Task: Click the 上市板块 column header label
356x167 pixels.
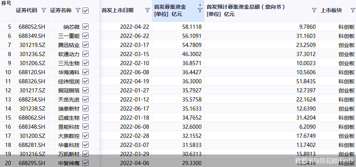Action: (x=331, y=11)
